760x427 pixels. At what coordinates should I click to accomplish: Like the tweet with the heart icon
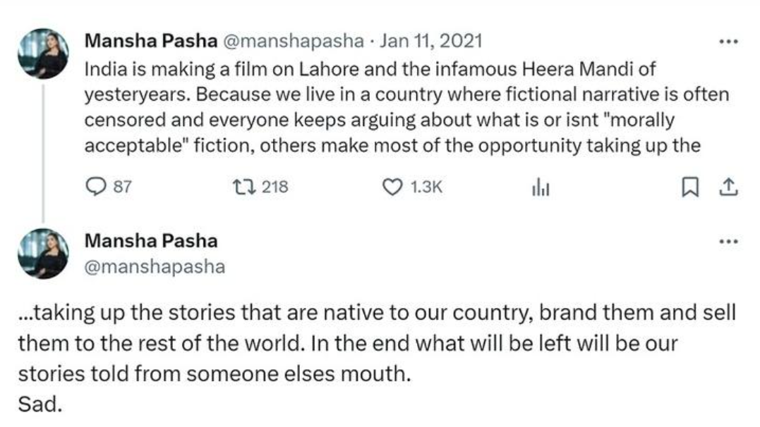[390, 187]
